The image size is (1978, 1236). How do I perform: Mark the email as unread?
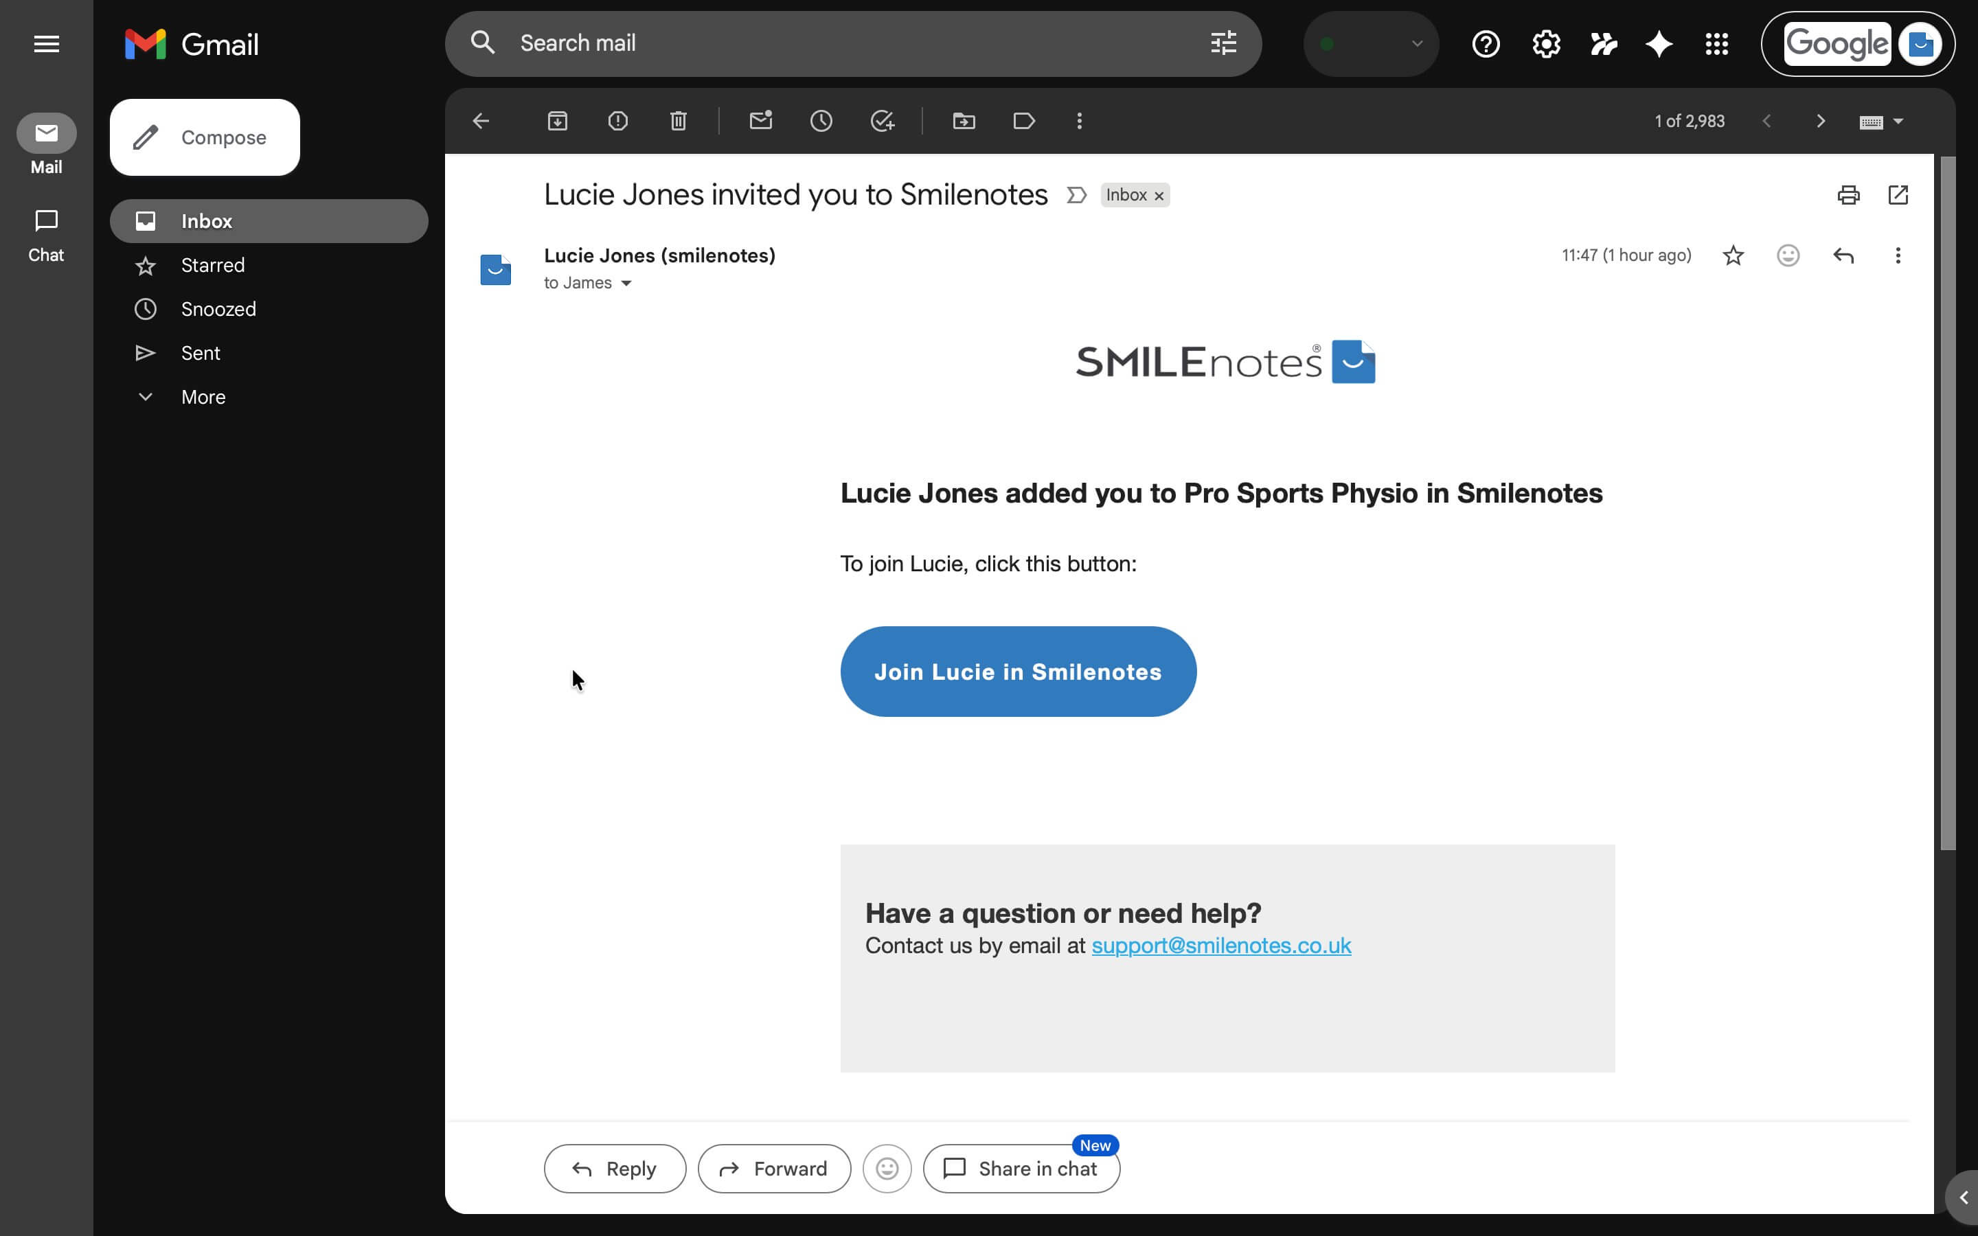coord(760,120)
